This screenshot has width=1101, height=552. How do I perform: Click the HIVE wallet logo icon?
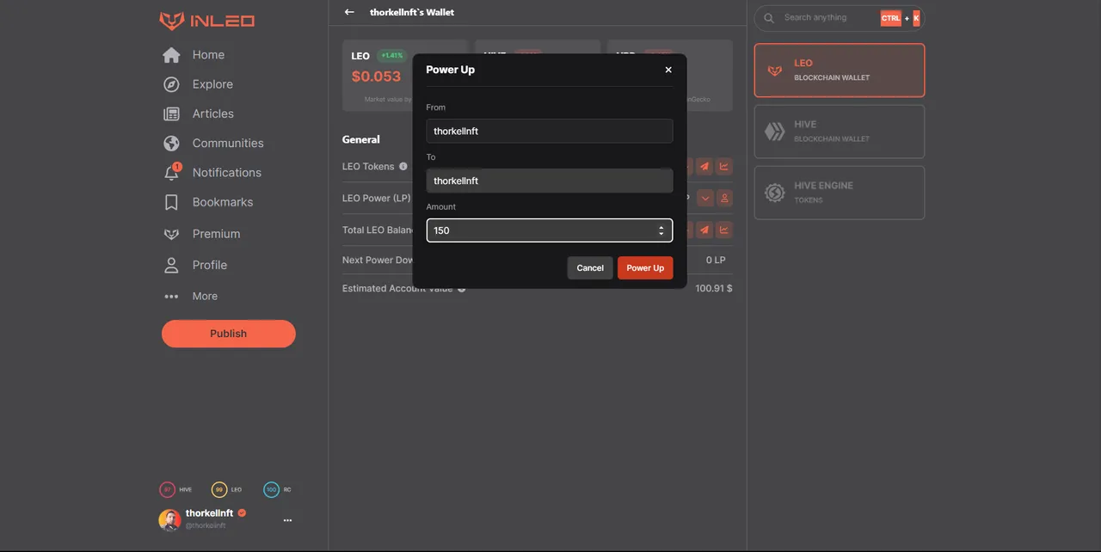[775, 132]
